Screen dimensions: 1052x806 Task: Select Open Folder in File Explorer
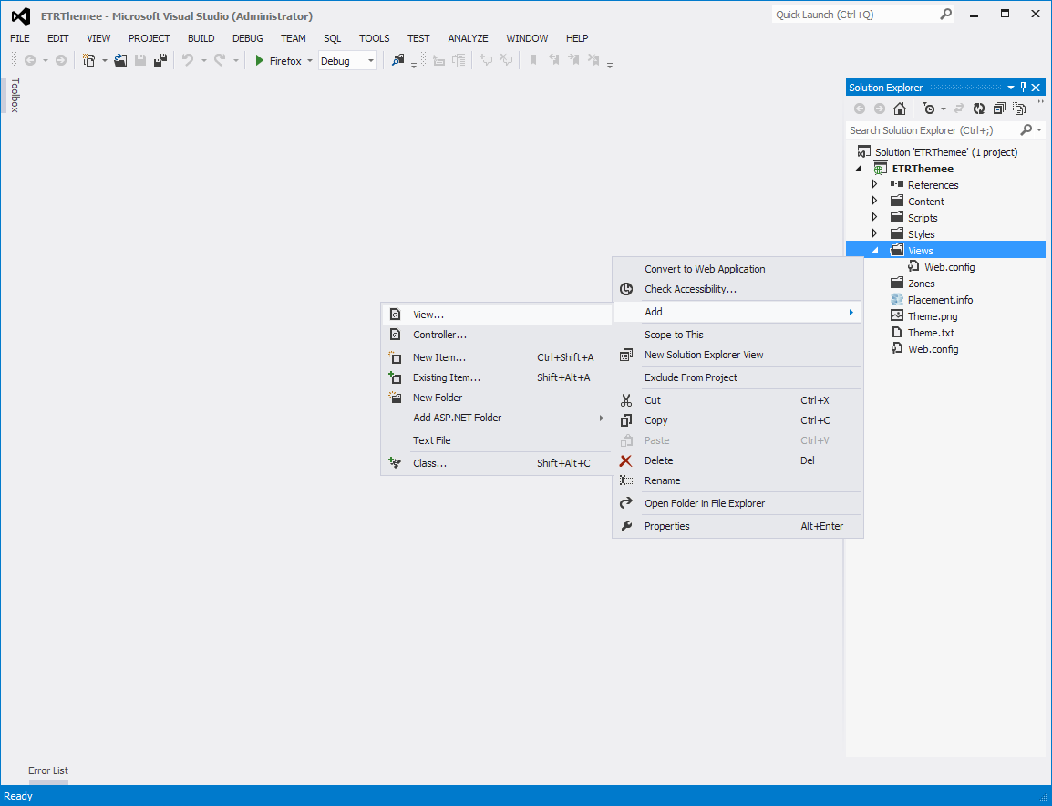click(x=737, y=504)
